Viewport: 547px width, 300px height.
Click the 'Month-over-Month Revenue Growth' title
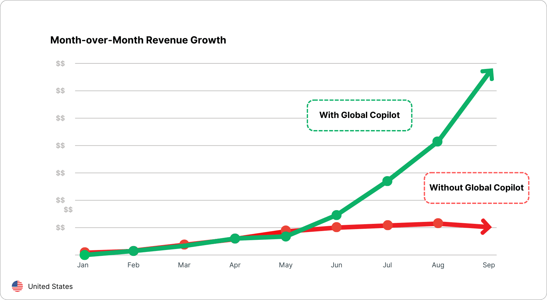pos(138,40)
